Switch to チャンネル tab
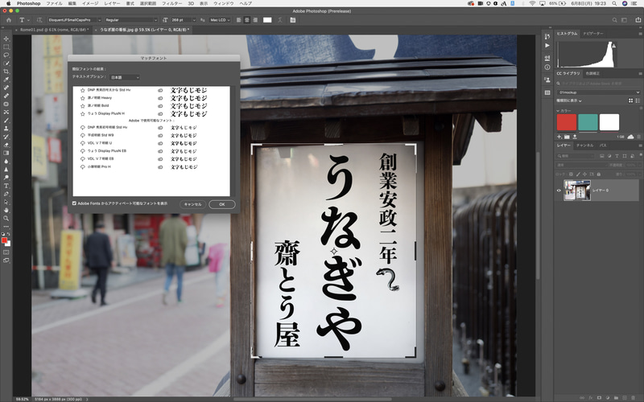Viewport: 644px width, 402px height. coord(585,146)
